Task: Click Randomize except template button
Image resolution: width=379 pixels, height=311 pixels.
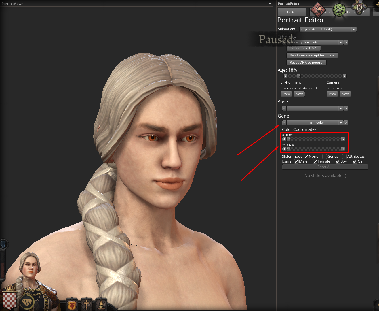Action: tap(312, 55)
